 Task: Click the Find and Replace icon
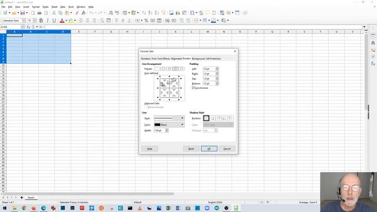(x=111, y=13)
